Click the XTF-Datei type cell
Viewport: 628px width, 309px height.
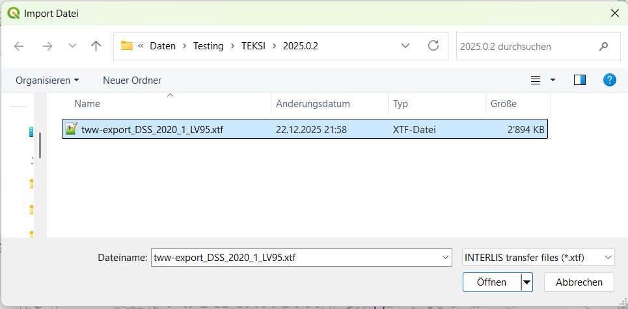coord(414,130)
